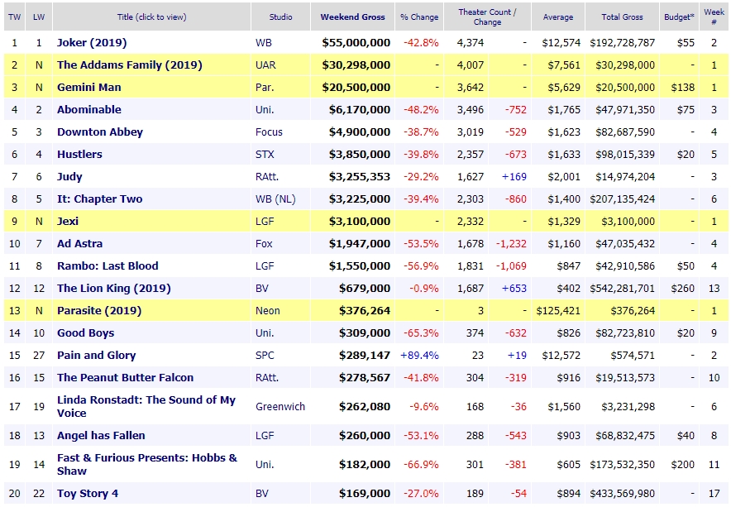
Task: Open the Toy Story 4 title link
Action: (x=88, y=494)
